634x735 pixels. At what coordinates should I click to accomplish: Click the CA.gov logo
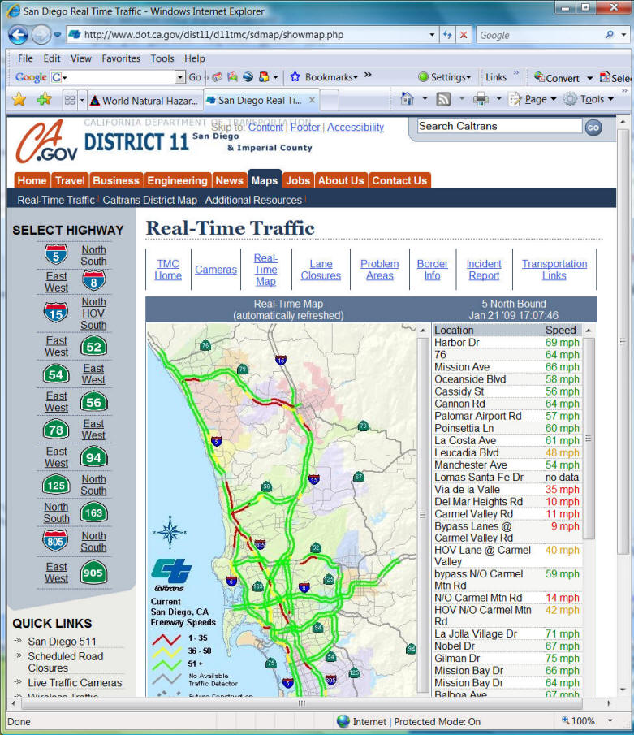coord(46,141)
